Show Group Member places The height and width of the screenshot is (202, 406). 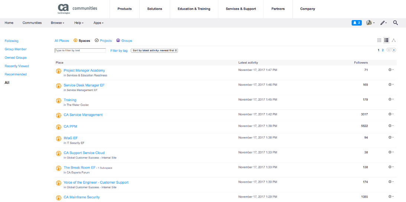point(16,49)
